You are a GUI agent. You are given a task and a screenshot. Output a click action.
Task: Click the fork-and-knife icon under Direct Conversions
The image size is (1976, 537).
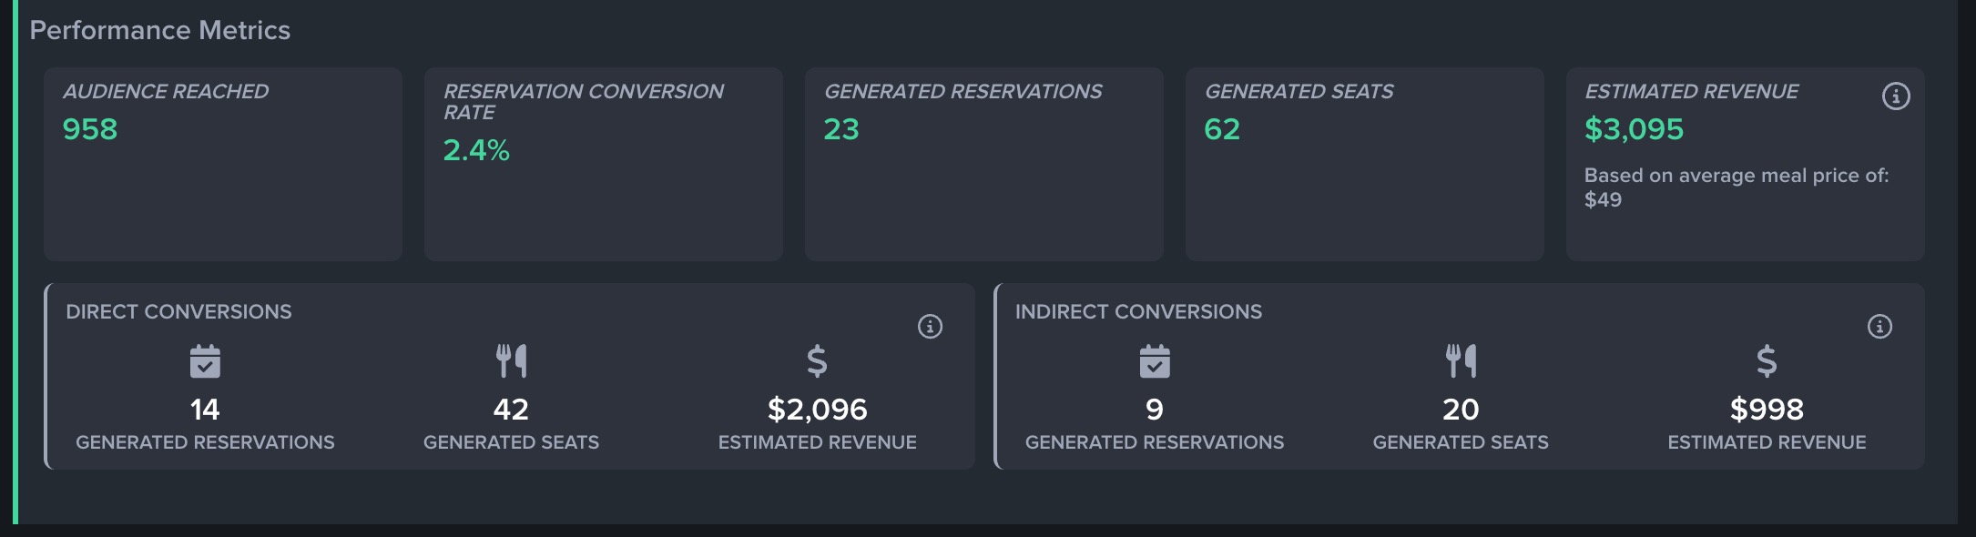[x=511, y=361]
